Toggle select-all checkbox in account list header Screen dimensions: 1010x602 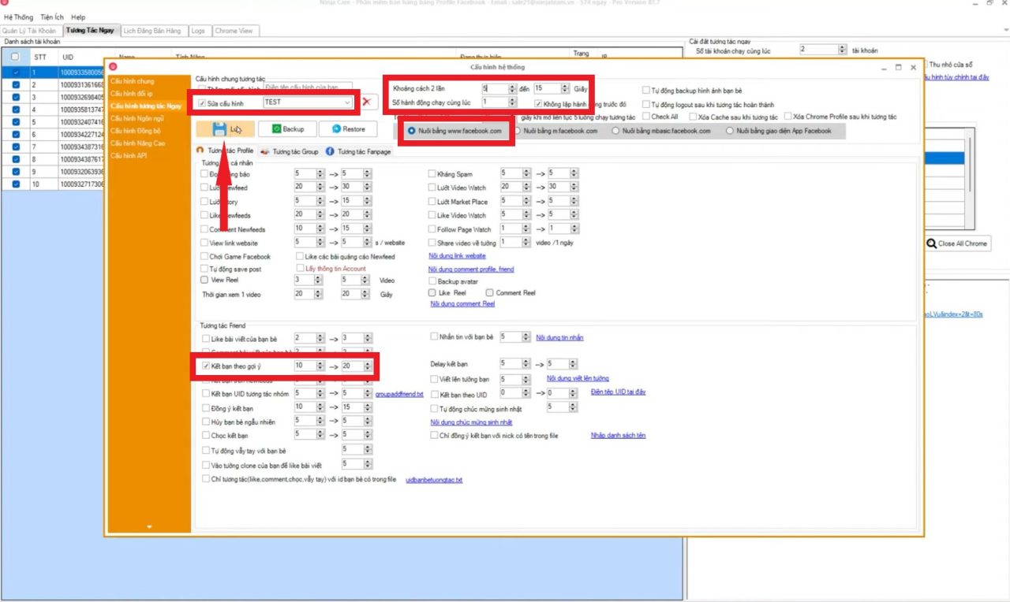[16, 57]
